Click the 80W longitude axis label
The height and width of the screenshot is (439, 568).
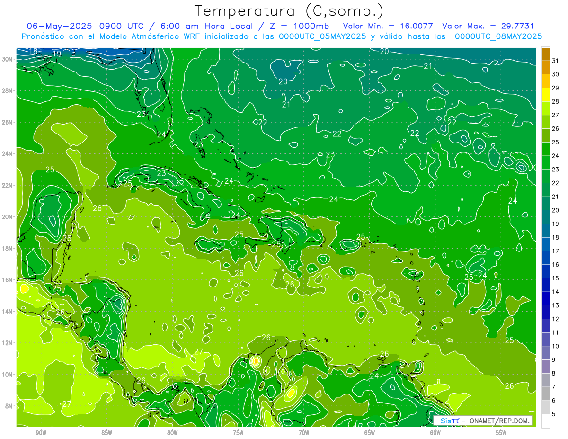pyautogui.click(x=172, y=433)
